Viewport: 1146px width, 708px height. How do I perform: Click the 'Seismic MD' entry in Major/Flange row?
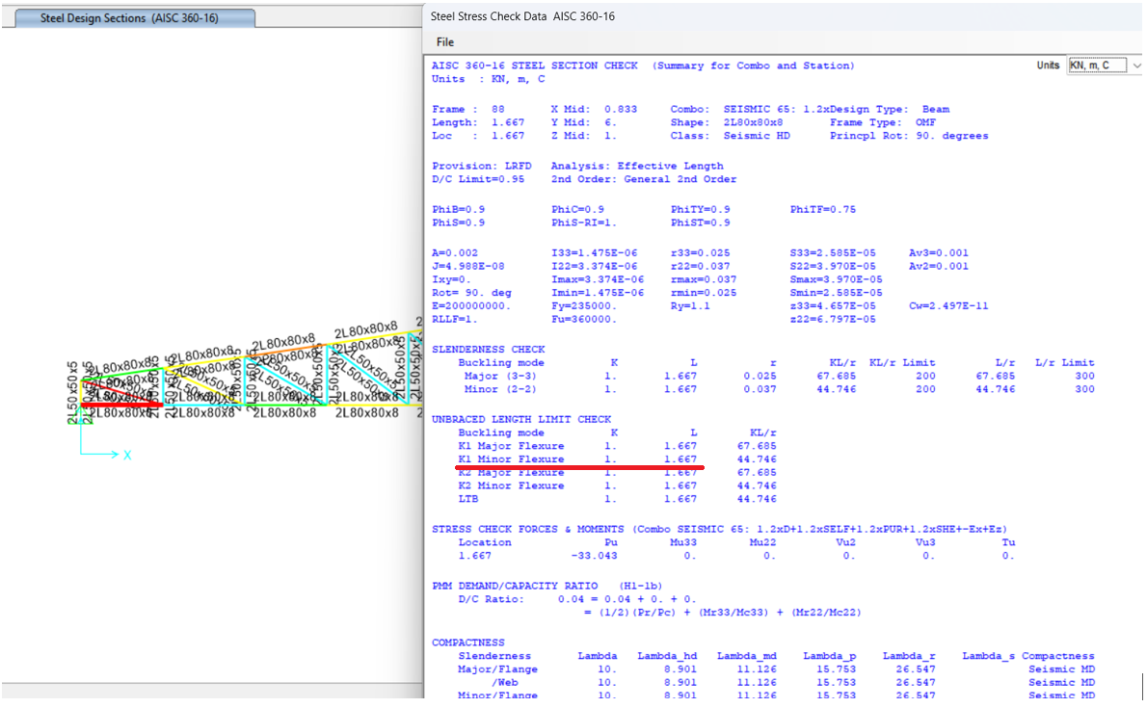pyautogui.click(x=1061, y=669)
